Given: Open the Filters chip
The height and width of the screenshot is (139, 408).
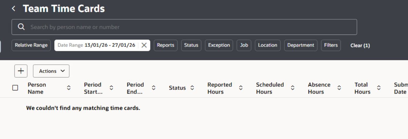Looking at the screenshot, I should pyautogui.click(x=331, y=45).
